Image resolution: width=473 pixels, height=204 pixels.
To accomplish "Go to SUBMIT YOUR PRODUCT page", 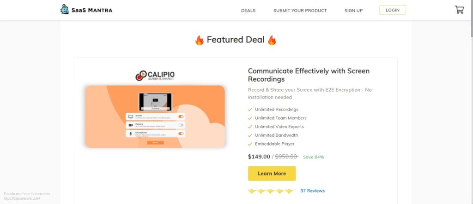I will [300, 11].
